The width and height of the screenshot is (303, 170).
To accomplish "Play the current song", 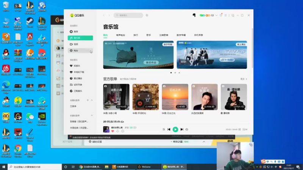I will 175,129.
